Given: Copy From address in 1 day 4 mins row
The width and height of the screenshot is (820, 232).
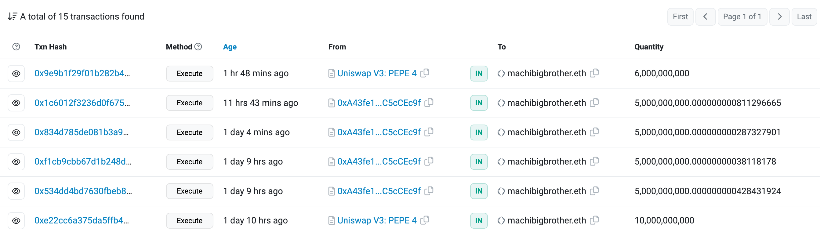Looking at the screenshot, I should click(429, 132).
